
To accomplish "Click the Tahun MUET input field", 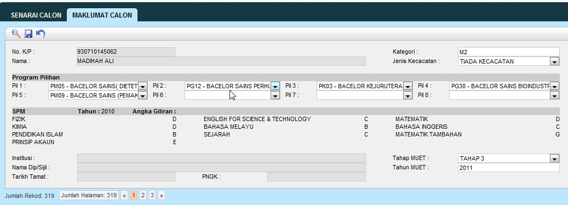I will pyautogui.click(x=509, y=168).
